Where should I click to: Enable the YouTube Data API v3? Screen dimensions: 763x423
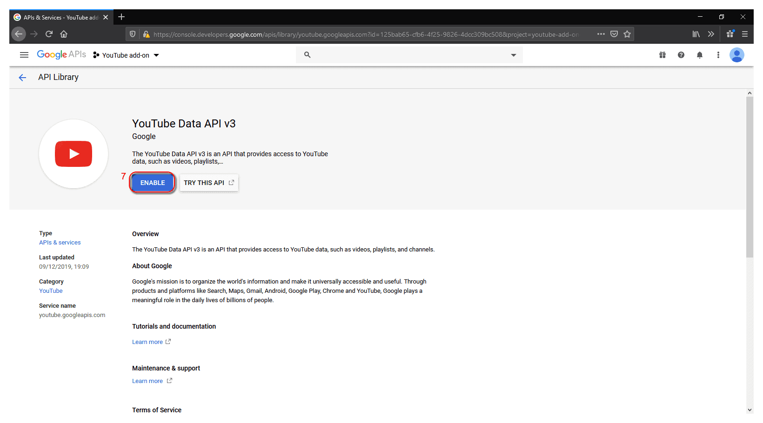pos(153,183)
